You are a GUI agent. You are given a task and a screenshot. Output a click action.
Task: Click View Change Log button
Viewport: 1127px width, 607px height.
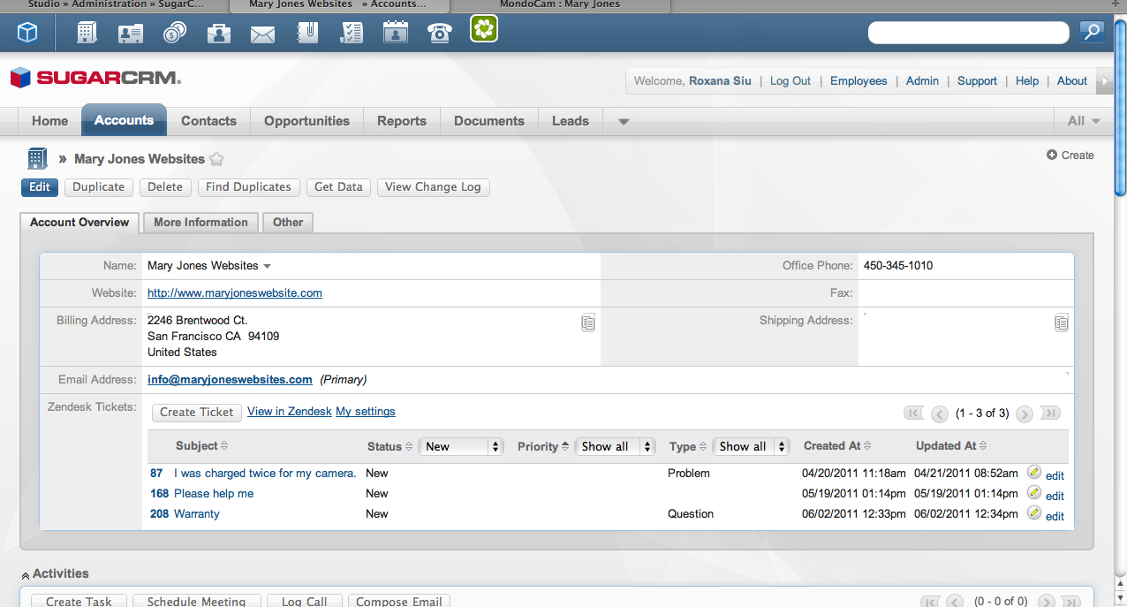tap(433, 187)
